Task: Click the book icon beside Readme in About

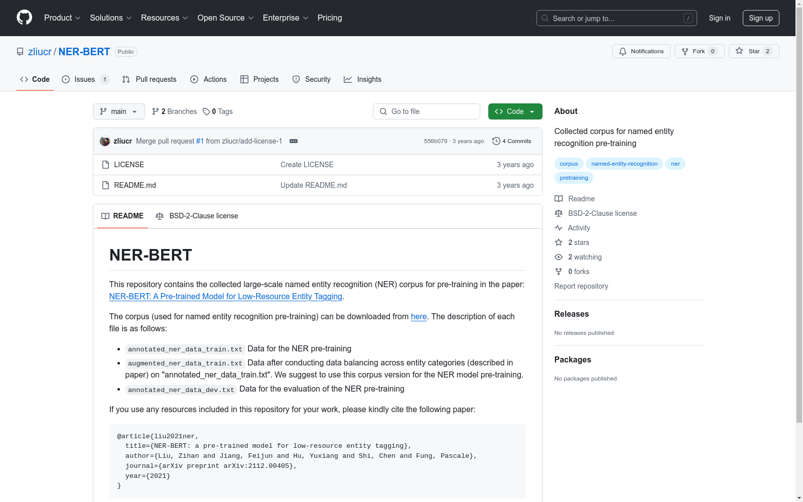Action: point(559,199)
